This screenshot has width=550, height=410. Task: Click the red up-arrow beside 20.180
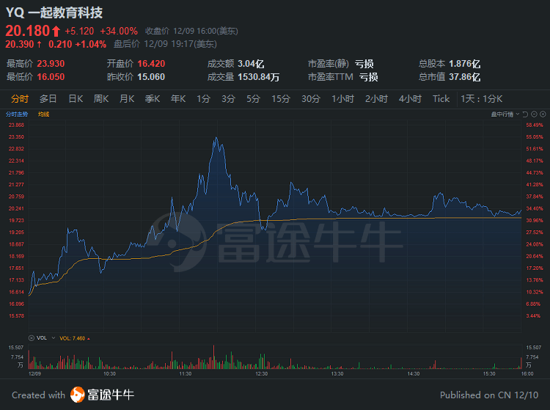[56, 32]
